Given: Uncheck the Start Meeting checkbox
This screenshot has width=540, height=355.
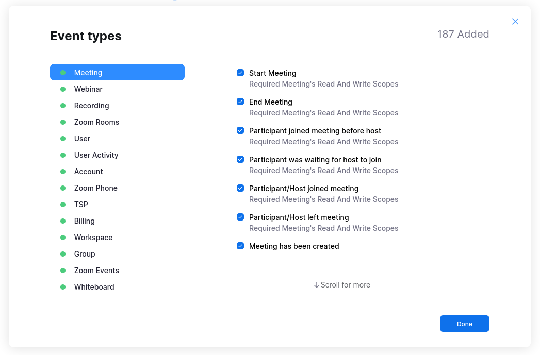Looking at the screenshot, I should [240, 73].
